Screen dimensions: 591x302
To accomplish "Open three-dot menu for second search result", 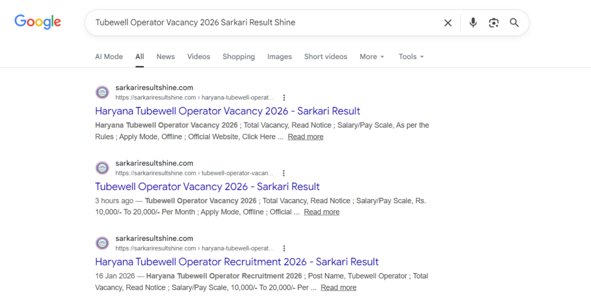I will (284, 173).
